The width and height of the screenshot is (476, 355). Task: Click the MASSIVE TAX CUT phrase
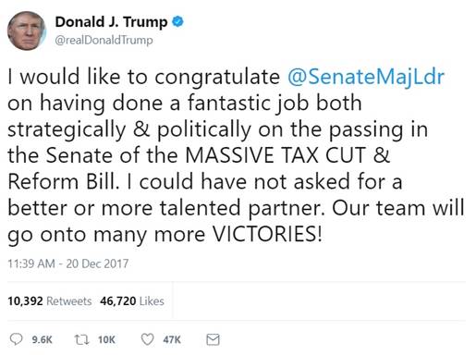(x=275, y=154)
